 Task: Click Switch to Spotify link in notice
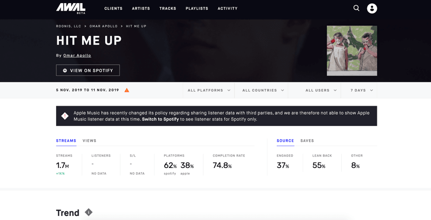click(160, 119)
